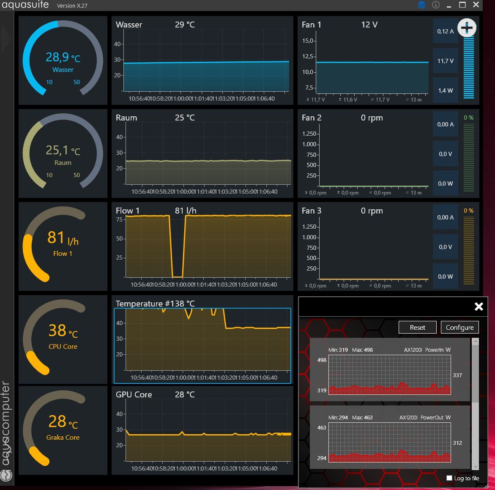
Task: Click the Fan 1 blue power bar
Action: (469, 66)
